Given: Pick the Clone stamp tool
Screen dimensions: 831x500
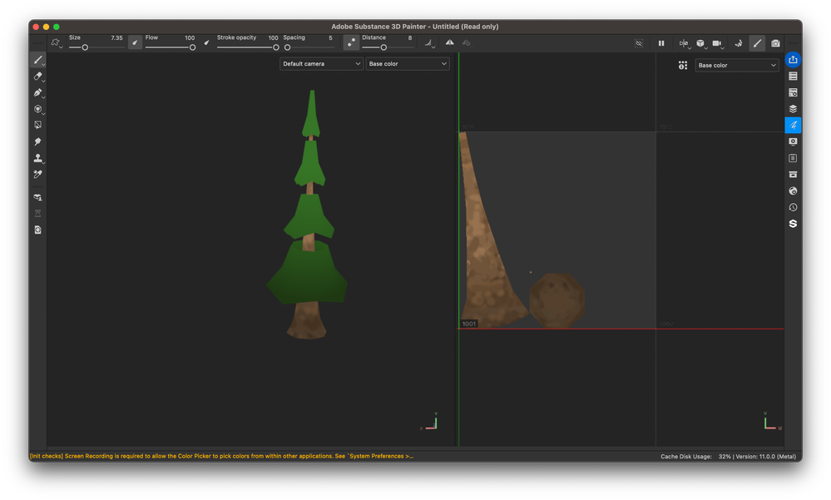Looking at the screenshot, I should [37, 158].
